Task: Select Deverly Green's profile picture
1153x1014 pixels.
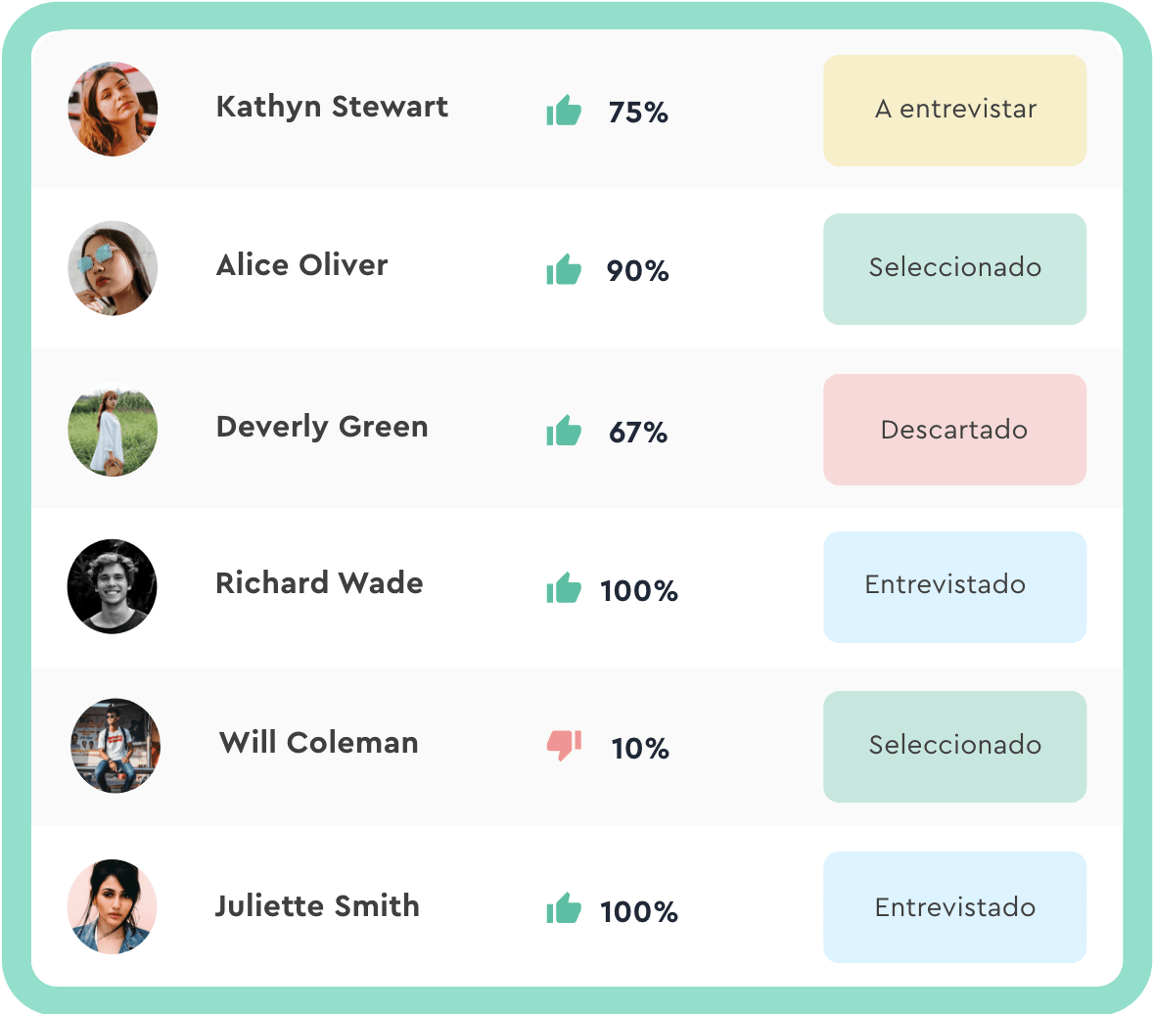Action: (113, 432)
